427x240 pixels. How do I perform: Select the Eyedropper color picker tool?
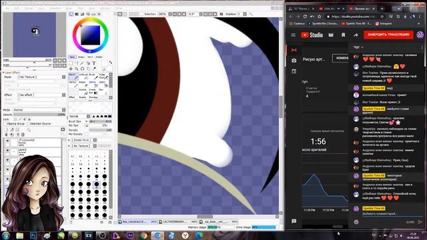[94, 69]
